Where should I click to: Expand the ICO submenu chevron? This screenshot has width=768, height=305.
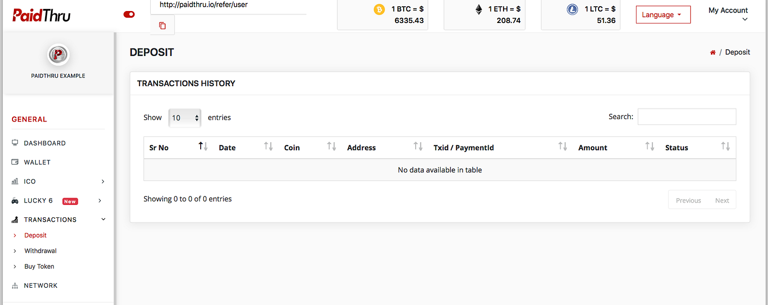(x=103, y=181)
